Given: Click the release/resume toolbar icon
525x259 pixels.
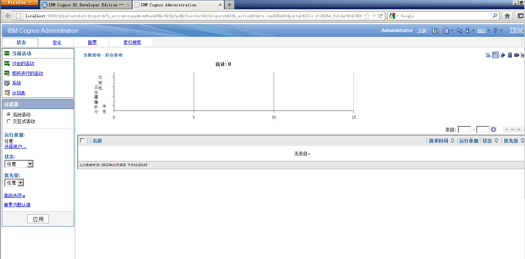Looking at the screenshot, I should click(x=517, y=55).
